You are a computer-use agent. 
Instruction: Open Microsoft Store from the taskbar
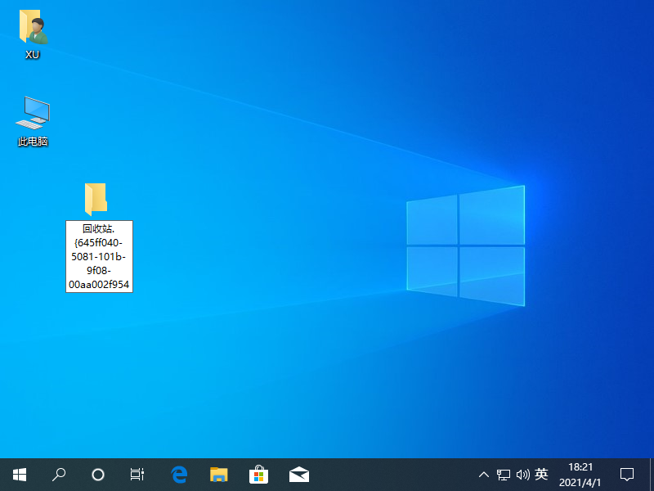tap(258, 474)
